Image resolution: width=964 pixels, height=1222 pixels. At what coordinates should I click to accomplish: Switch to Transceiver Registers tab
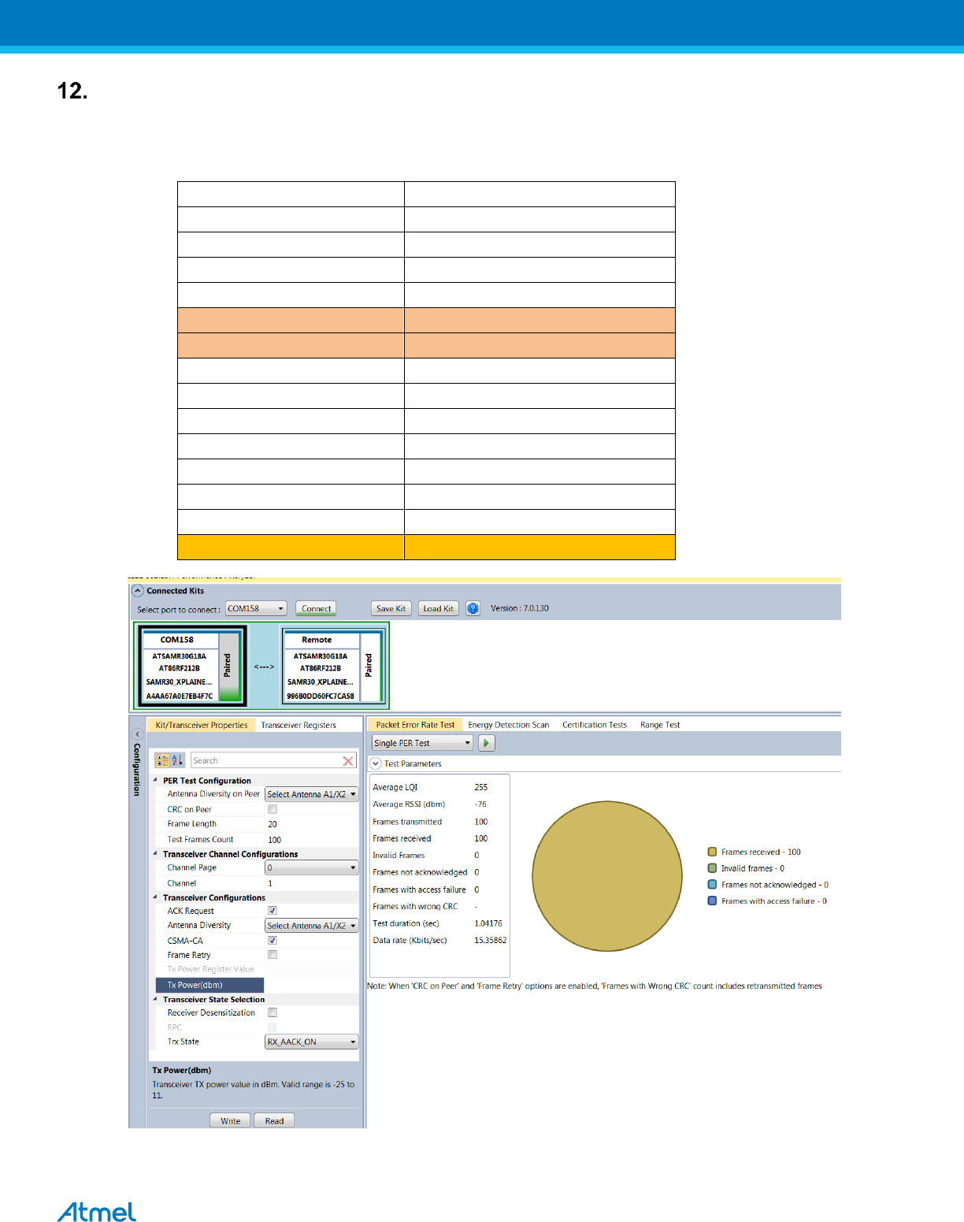(298, 725)
